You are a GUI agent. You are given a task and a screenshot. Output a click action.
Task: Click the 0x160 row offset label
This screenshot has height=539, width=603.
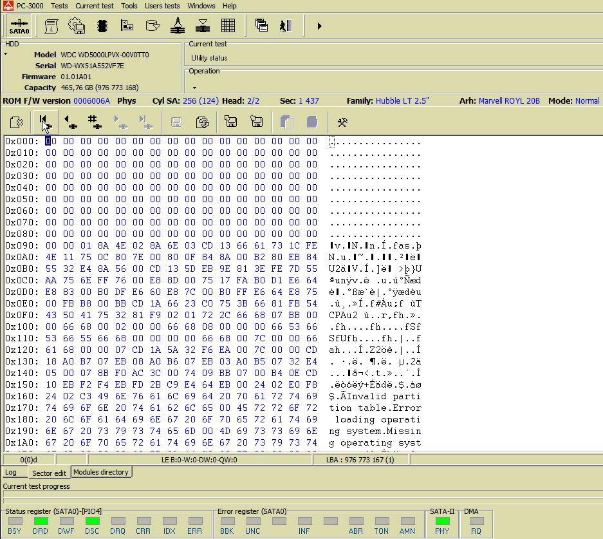tap(21, 396)
